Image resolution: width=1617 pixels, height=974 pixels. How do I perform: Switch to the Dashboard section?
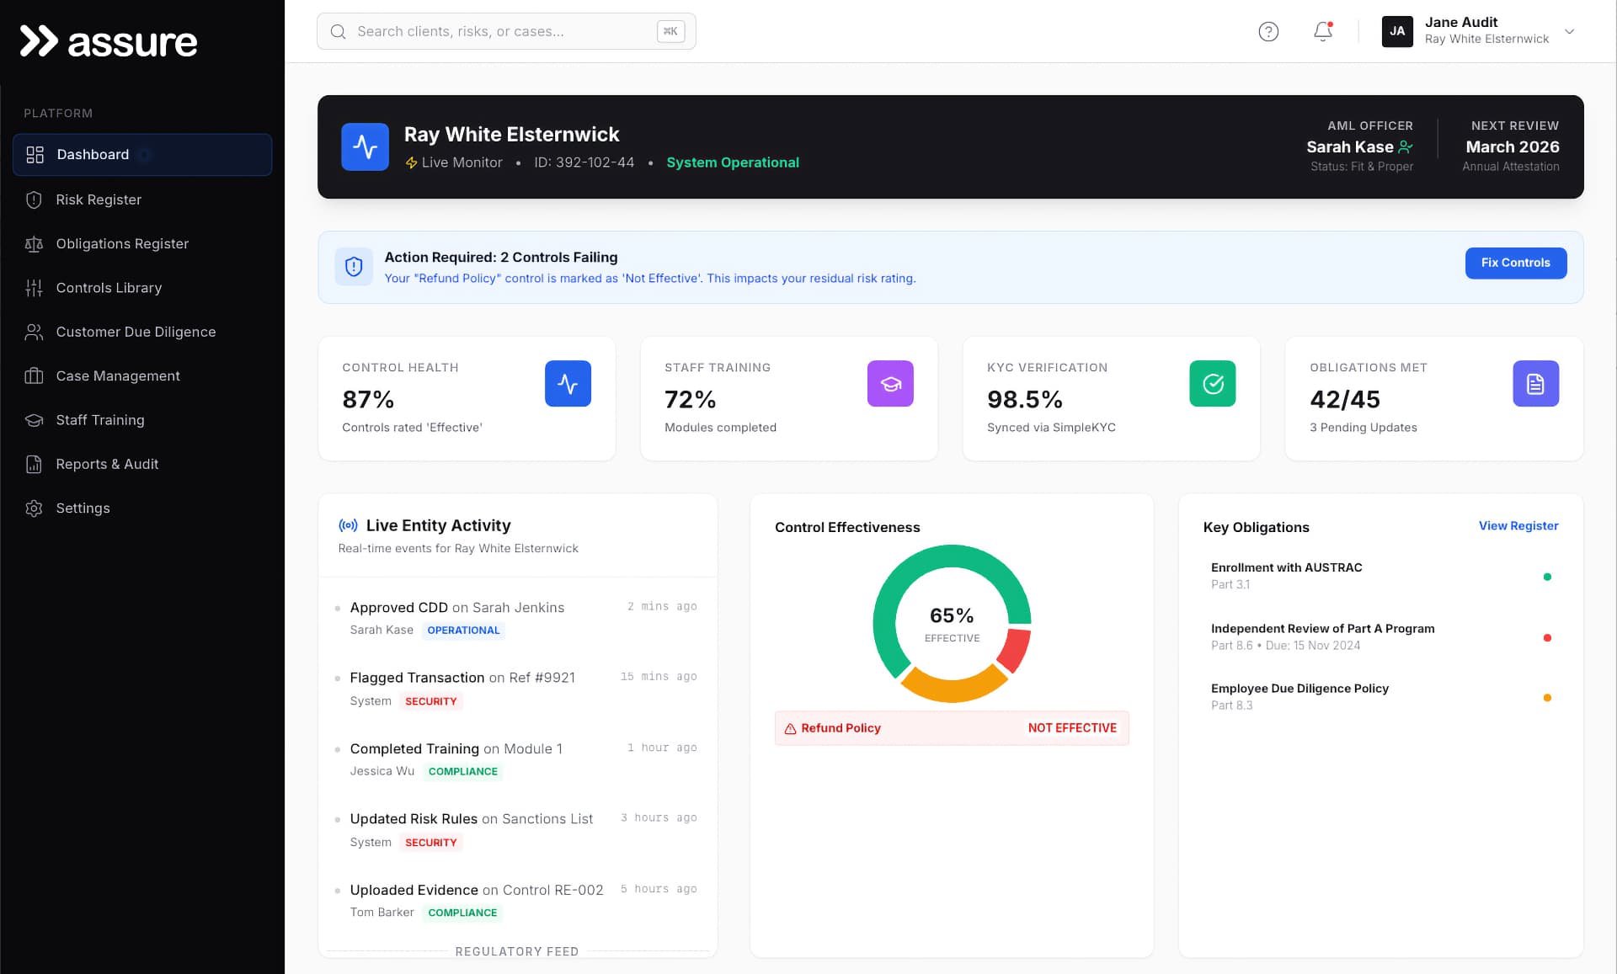[x=93, y=154]
